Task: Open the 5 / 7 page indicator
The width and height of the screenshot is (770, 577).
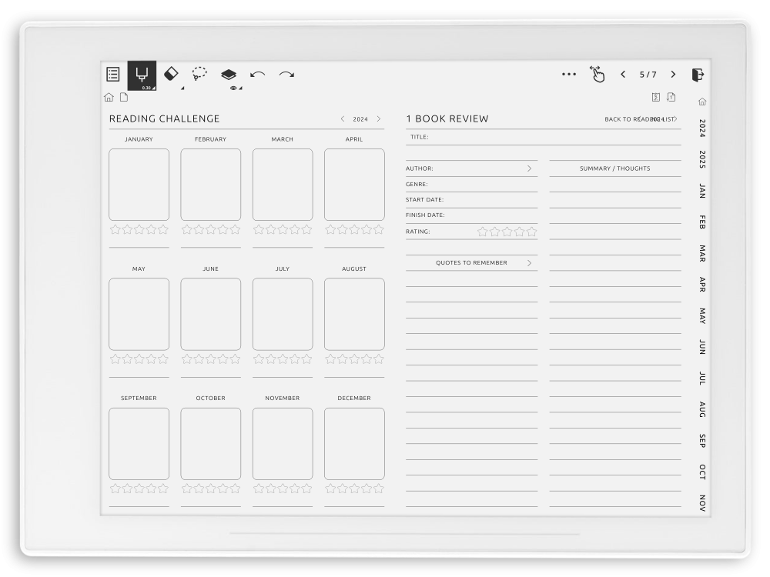Action: [x=648, y=75]
